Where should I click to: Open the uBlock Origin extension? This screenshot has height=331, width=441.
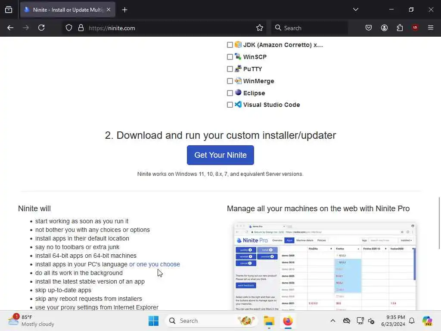415,28
